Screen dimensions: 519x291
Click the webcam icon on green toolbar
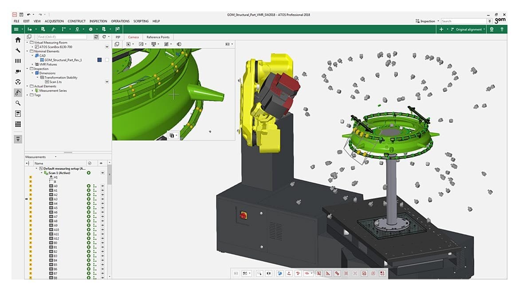tap(492, 29)
